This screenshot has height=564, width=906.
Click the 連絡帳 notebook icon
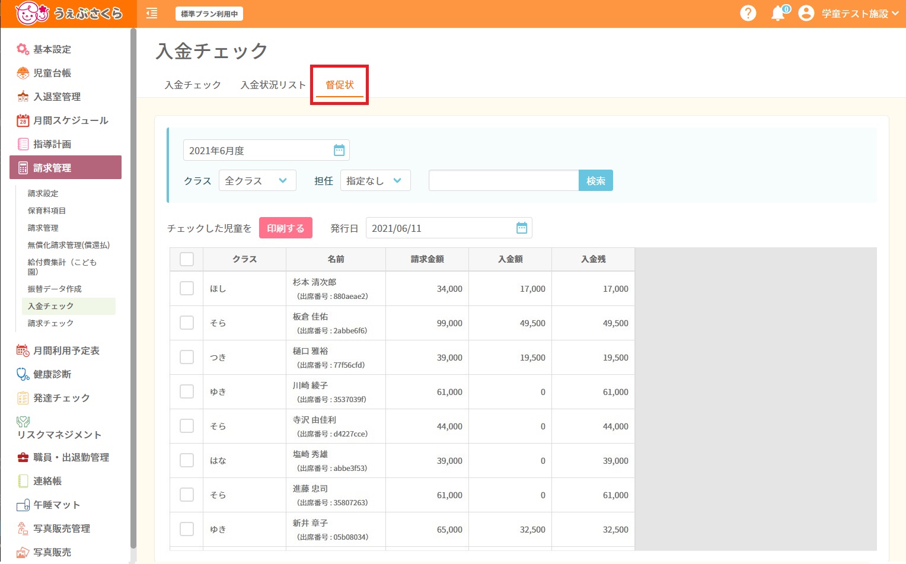pos(23,481)
